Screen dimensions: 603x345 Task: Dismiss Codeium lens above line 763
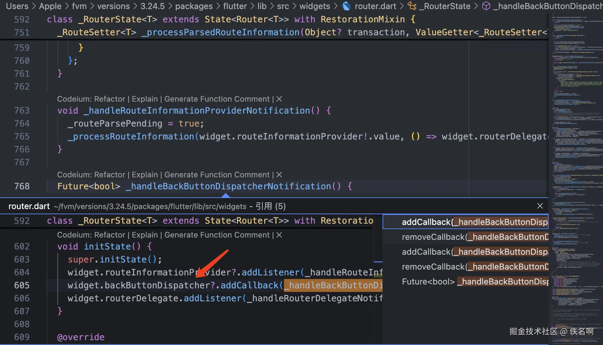[x=279, y=99]
